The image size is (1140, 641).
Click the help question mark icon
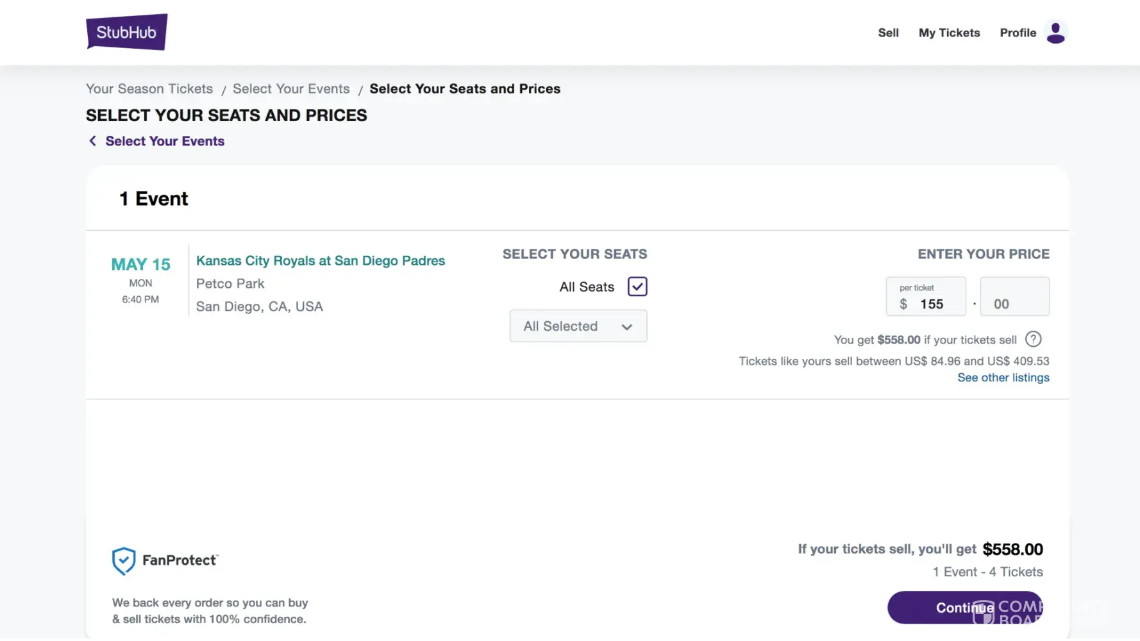[x=1033, y=339]
